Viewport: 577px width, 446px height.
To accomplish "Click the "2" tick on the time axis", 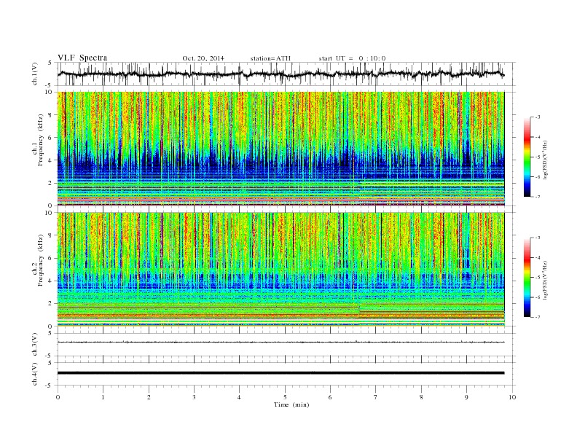I will click(149, 397).
